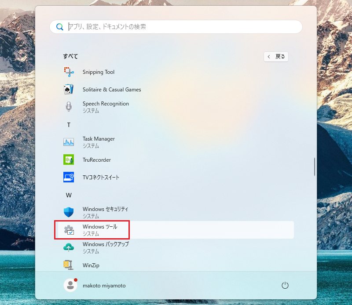
Task: Click the Task Manager graph icon
Action: [x=68, y=142]
